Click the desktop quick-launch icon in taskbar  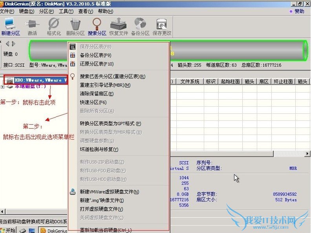tap(32, 231)
